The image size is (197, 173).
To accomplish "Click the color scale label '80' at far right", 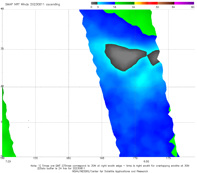I will click(x=193, y=7).
